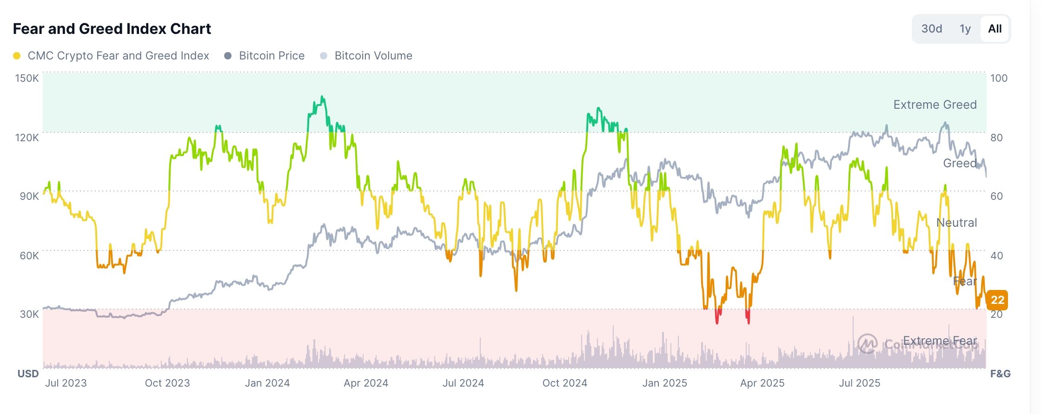The width and height of the screenshot is (1041, 414).
Task: Switch to the 1y range option
Action: [965, 28]
